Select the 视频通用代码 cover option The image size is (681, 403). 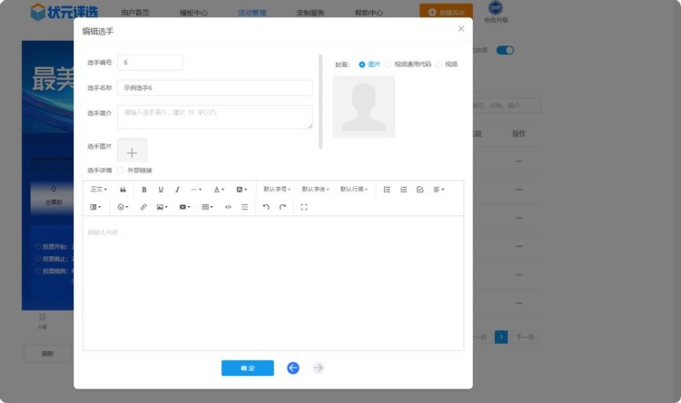coord(389,64)
